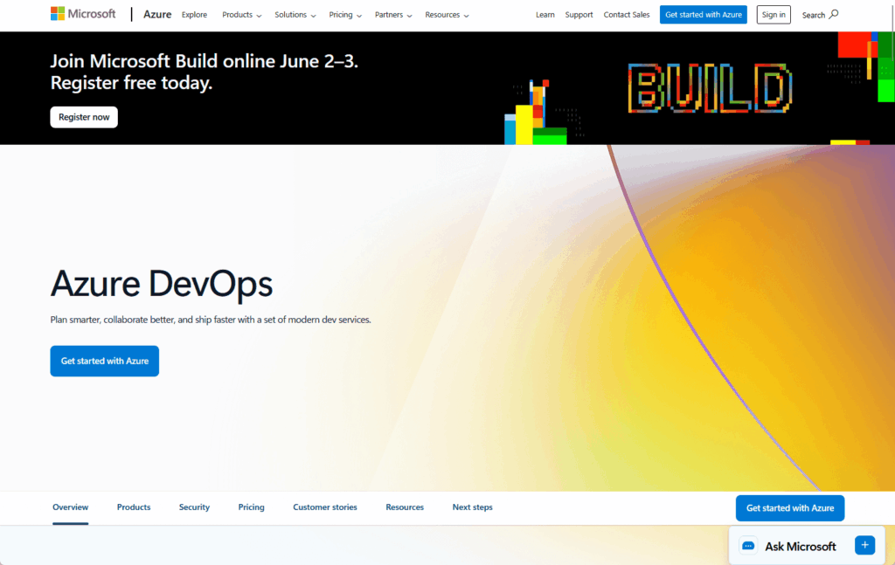Open the Partners dropdown menu
The width and height of the screenshot is (895, 565).
pos(393,15)
